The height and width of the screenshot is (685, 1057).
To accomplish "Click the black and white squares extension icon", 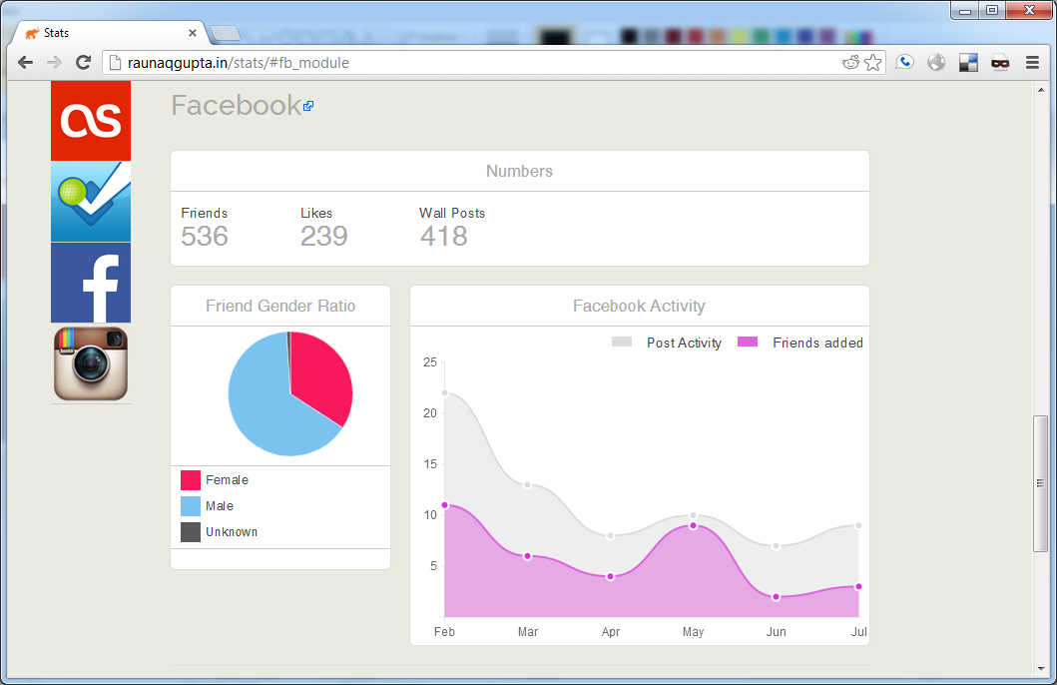I will pos(969,63).
